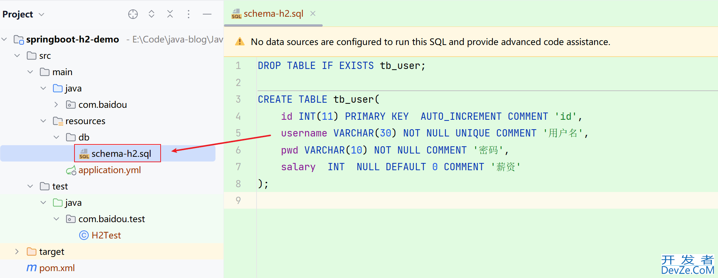
Task: Select the resources folder
Action: [x=85, y=121]
